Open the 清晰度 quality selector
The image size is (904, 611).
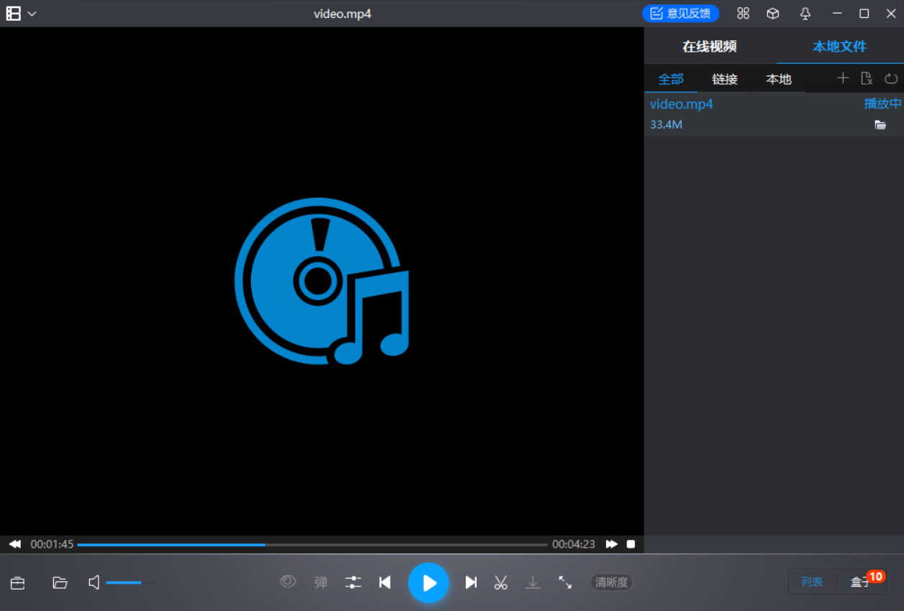point(611,582)
